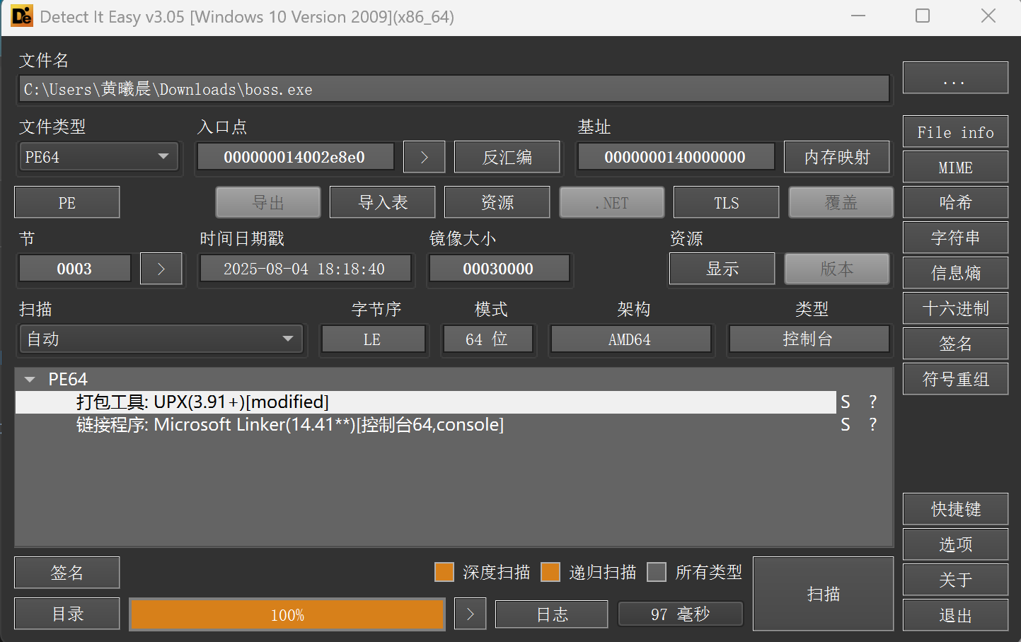Click the large 扫描 scan button
Viewport: 1021px width, 642px height.
pos(824,594)
